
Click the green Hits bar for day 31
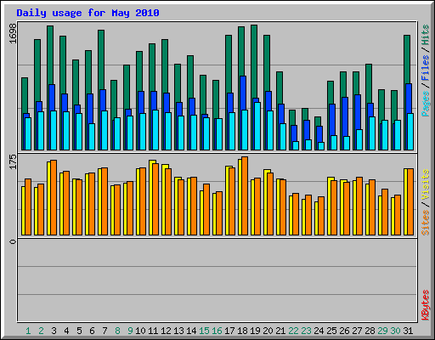tap(407, 59)
